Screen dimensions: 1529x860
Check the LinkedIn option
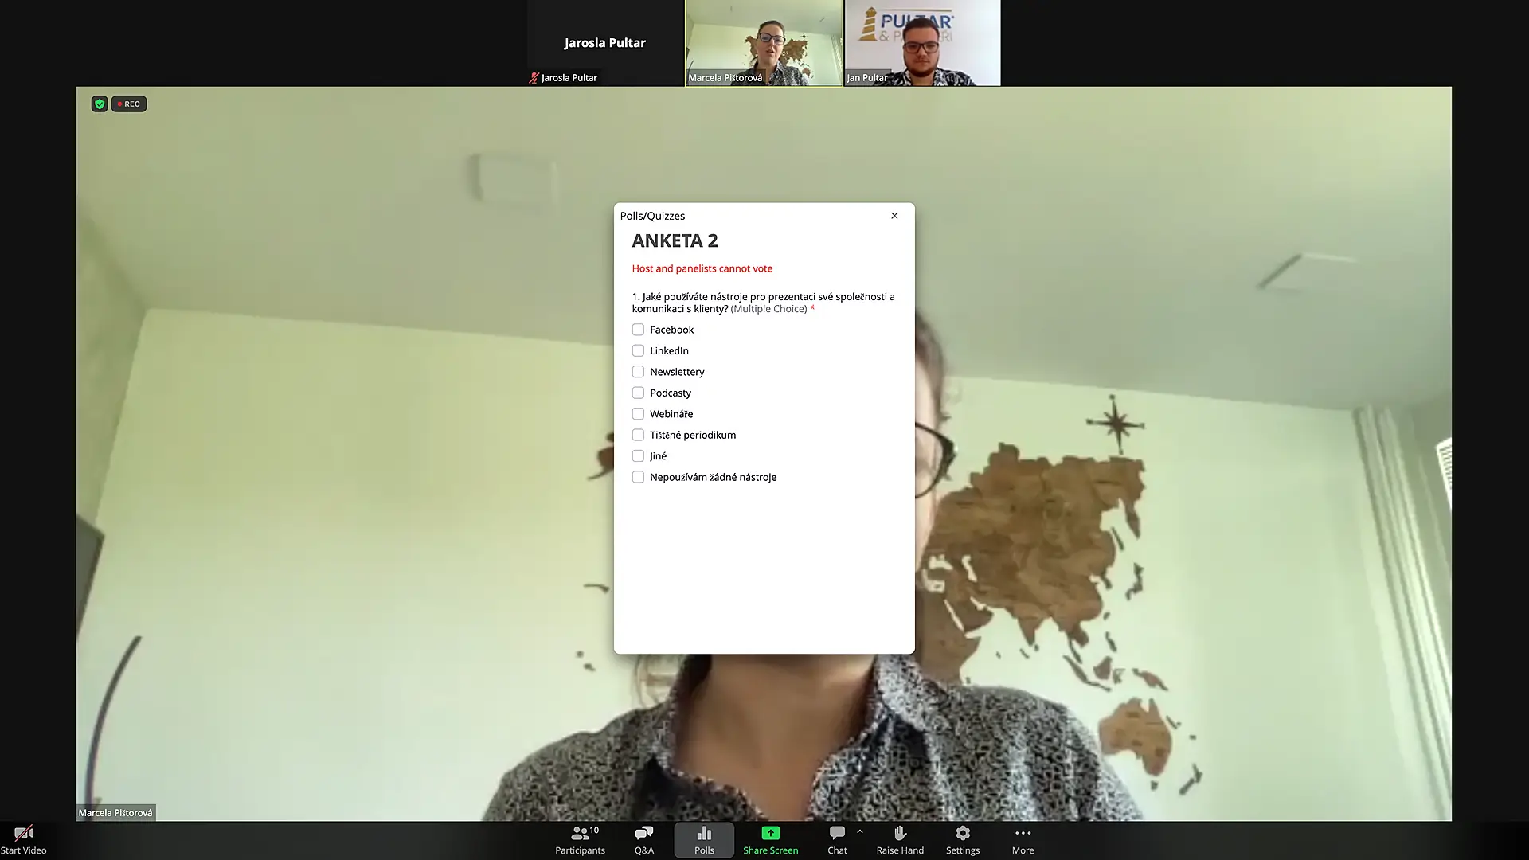pos(638,351)
